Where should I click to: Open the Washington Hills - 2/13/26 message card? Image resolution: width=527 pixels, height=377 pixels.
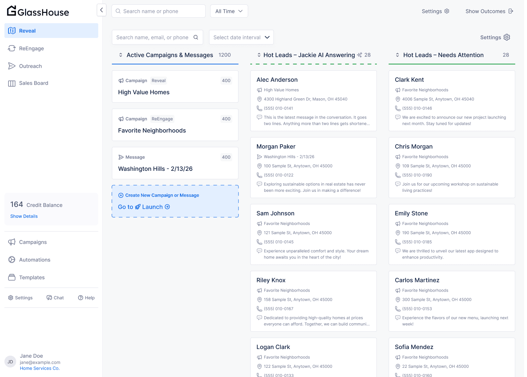click(x=175, y=163)
